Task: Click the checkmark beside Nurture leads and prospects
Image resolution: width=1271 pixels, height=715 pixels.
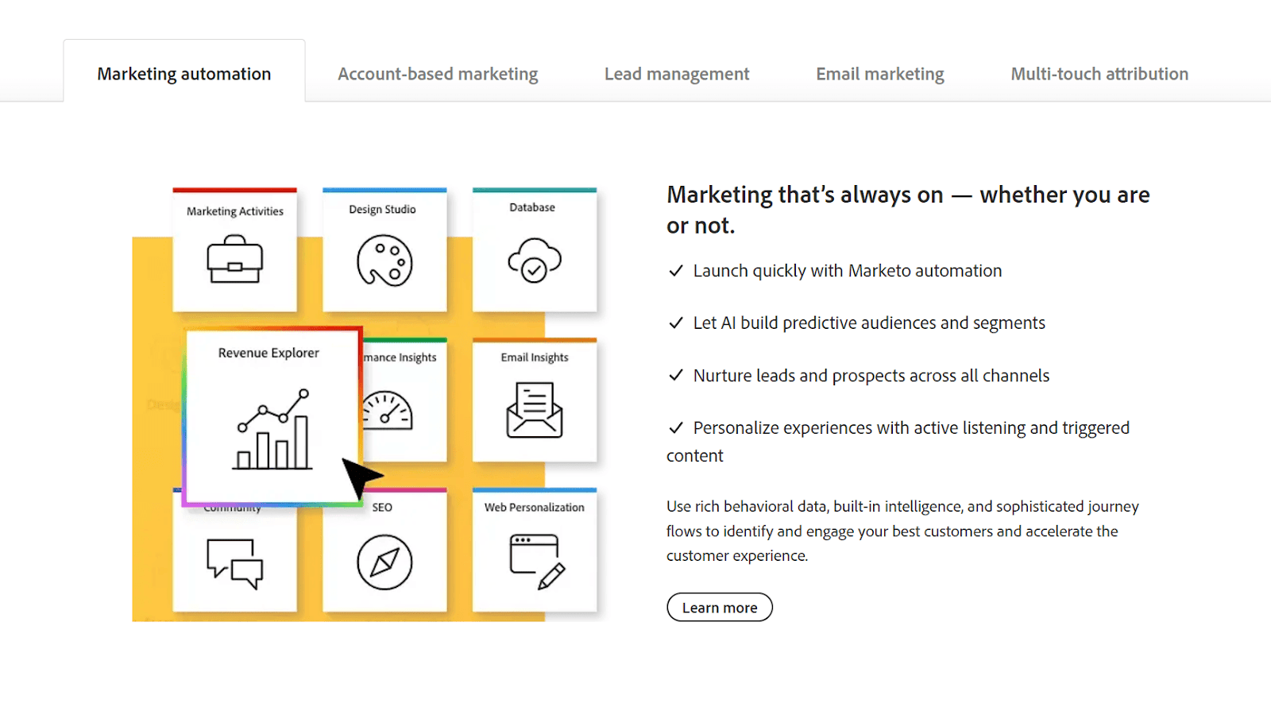Action: click(x=676, y=375)
